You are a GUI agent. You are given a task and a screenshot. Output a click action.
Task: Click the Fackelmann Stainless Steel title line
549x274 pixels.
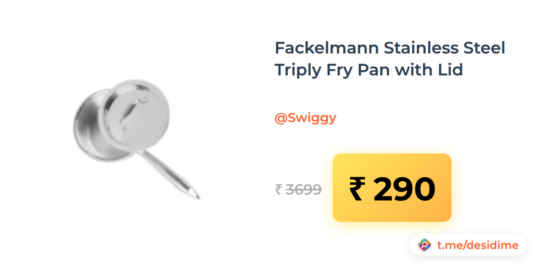tap(390, 47)
